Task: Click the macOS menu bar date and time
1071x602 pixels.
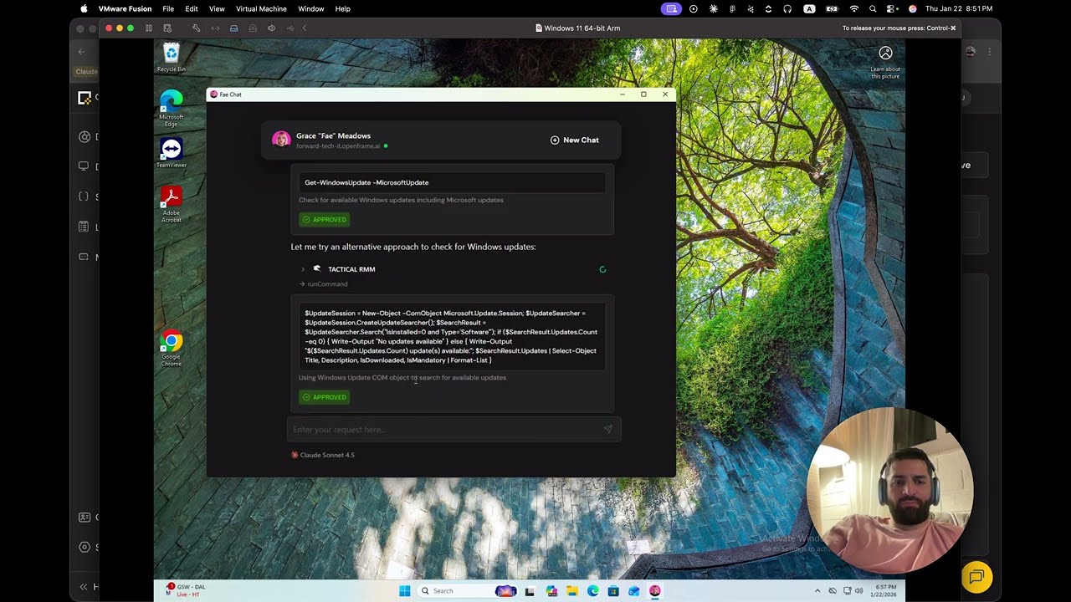Action: (959, 8)
